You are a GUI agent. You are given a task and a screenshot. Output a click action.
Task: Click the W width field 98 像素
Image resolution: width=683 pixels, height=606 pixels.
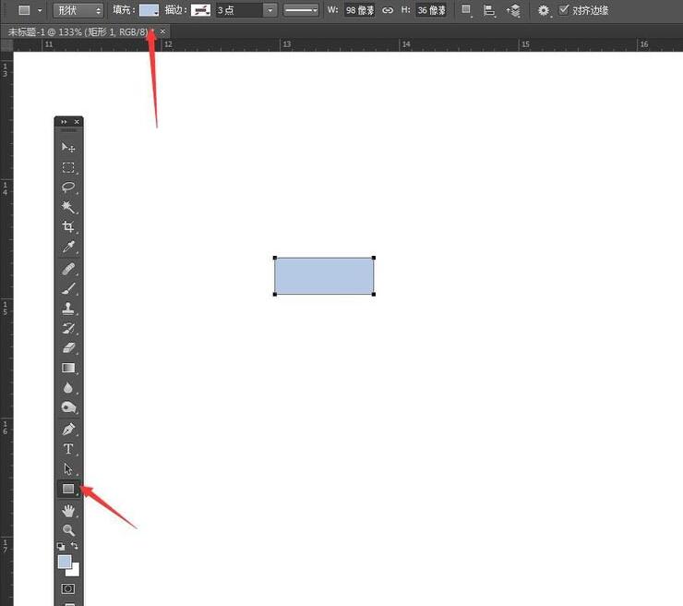tap(360, 10)
